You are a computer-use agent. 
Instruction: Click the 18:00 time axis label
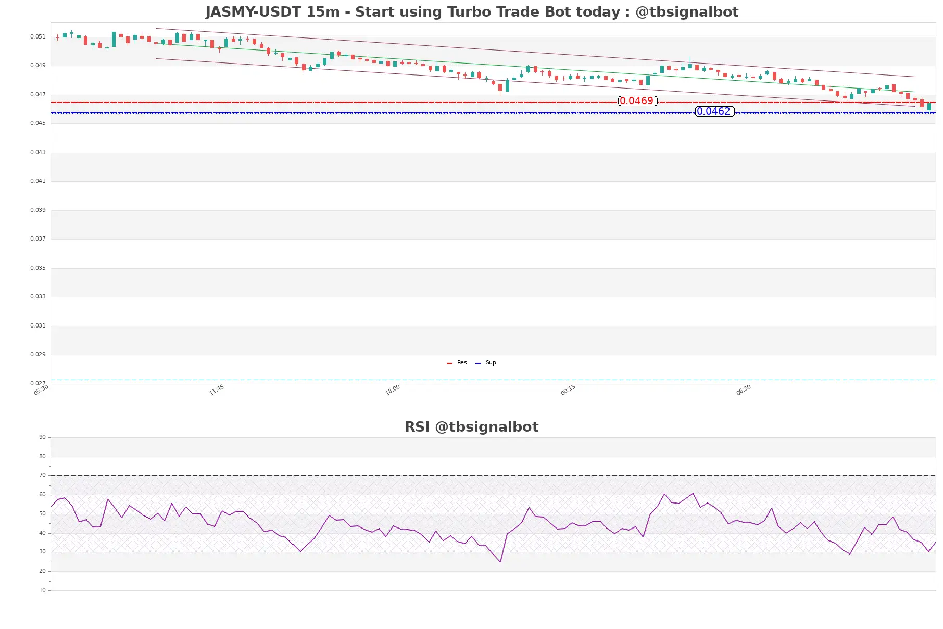(x=393, y=390)
